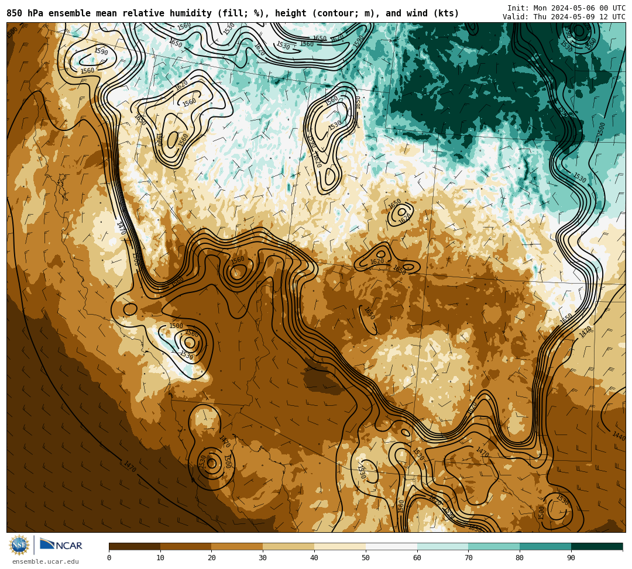Click the colorbar tick label '0'
Screen dimensions: 632x569
pyautogui.click(x=109, y=558)
